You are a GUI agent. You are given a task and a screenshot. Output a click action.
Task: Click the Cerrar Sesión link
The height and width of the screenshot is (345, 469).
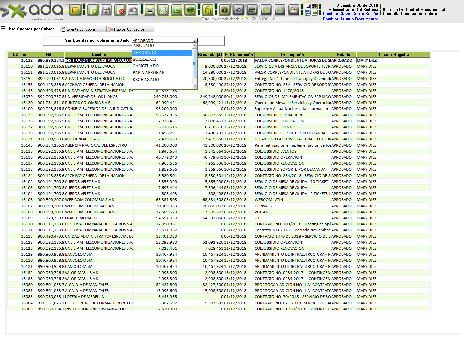tap(365, 14)
